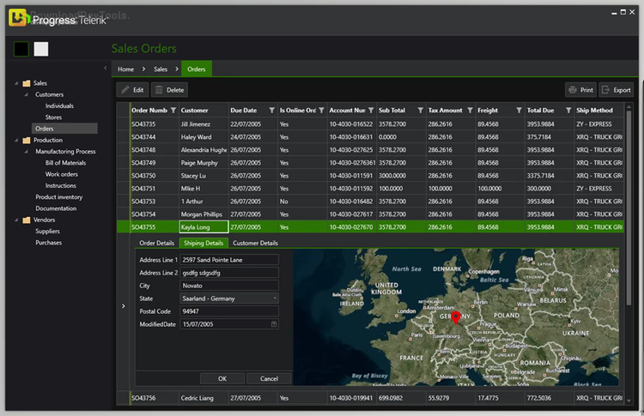Viewport: 644px width, 416px height.
Task: Switch to the black theme swatch
Action: click(21, 49)
